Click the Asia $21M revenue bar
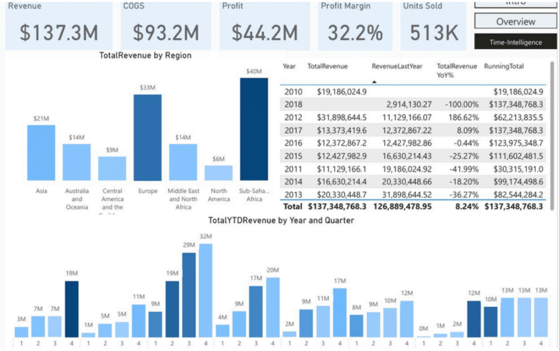This screenshot has height=351, width=559. (41, 153)
